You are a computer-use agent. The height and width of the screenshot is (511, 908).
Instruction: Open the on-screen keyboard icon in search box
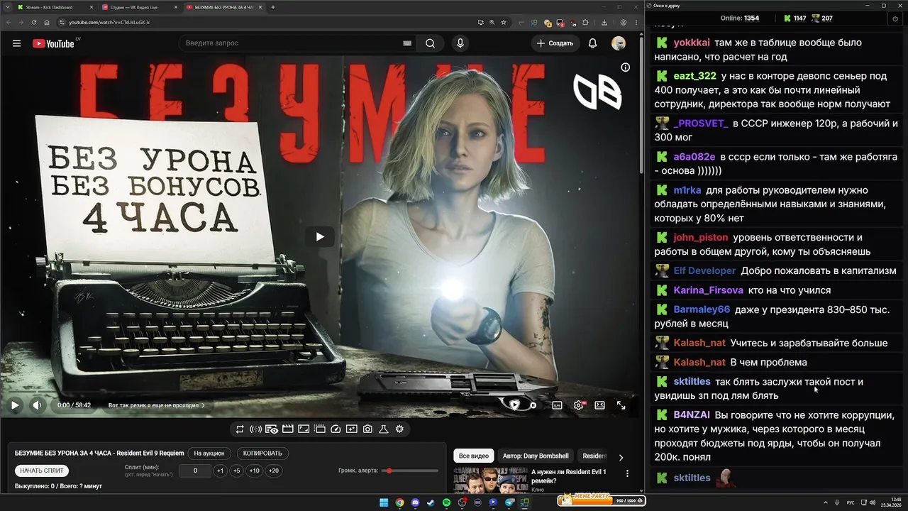pos(407,43)
